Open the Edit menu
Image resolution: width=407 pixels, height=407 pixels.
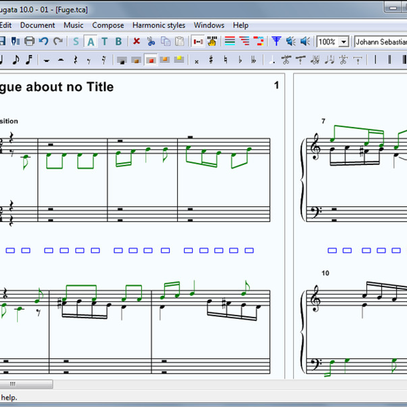point(6,25)
